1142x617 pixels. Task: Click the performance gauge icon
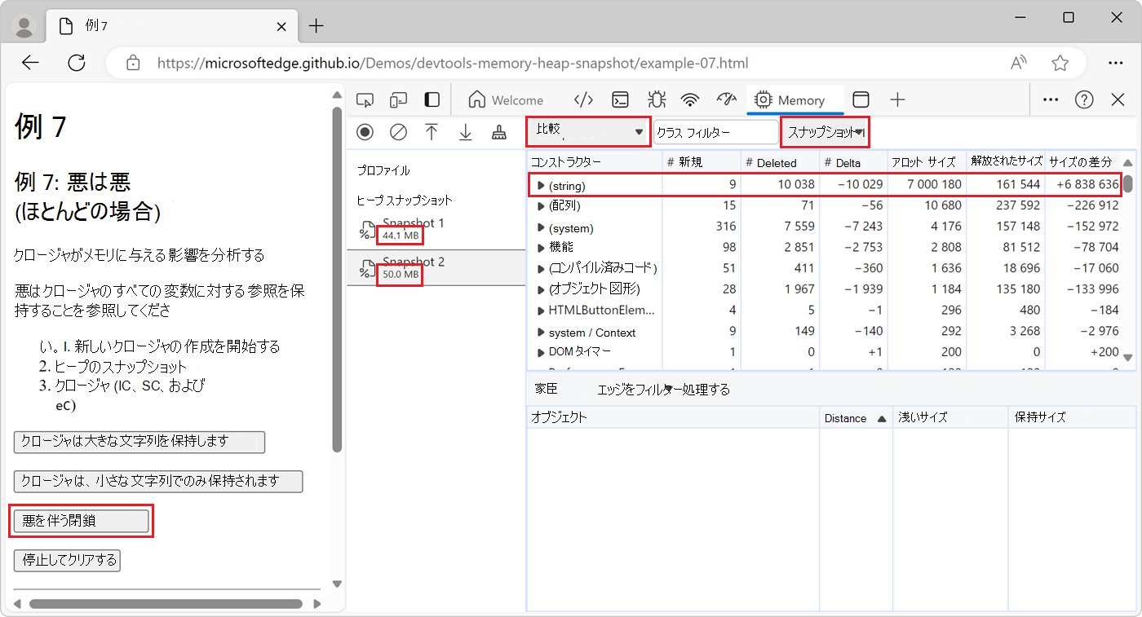pyautogui.click(x=725, y=99)
